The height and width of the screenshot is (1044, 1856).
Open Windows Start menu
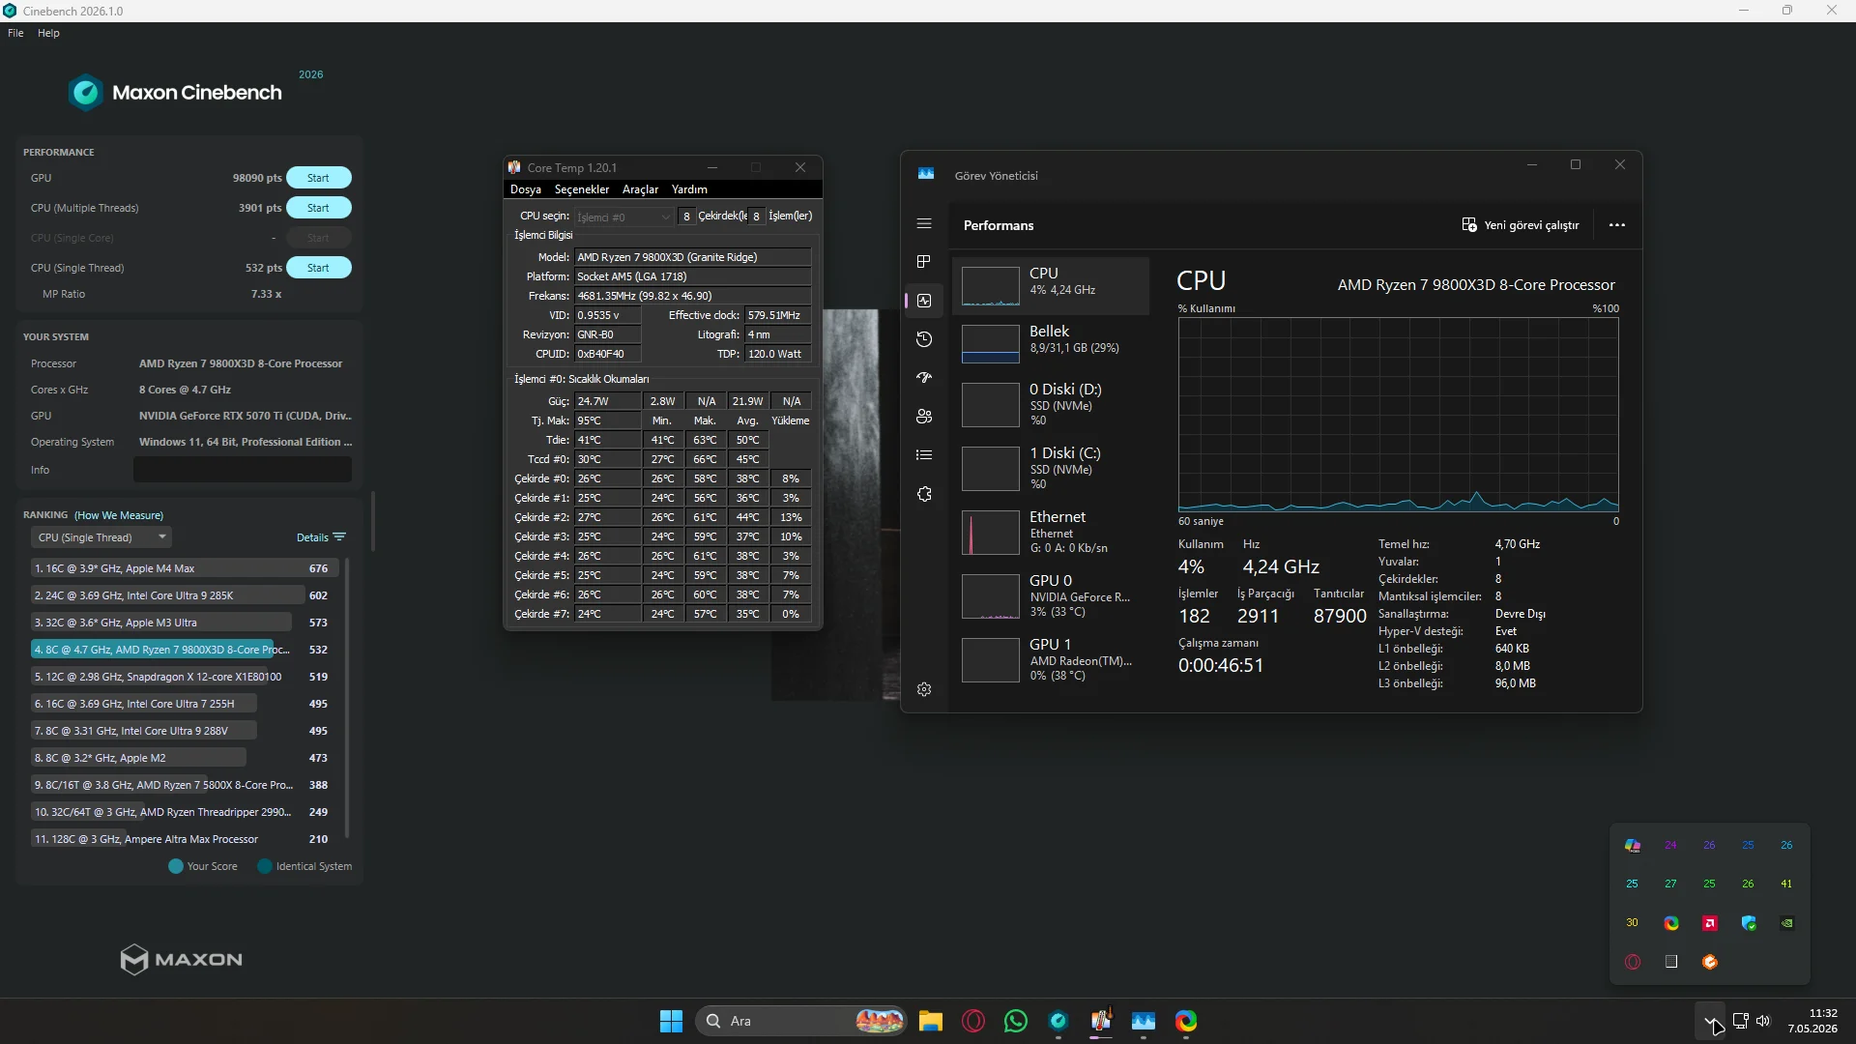coord(671,1021)
